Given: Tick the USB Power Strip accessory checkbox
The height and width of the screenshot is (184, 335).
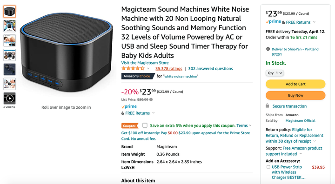Looking at the screenshot, I should pos(268,167).
